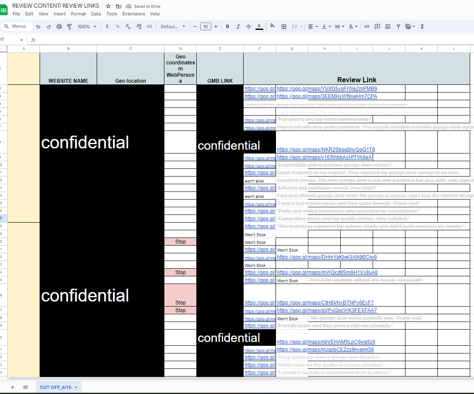The image size is (474, 394).
Task: Click the Redo icon
Action: tap(49, 26)
